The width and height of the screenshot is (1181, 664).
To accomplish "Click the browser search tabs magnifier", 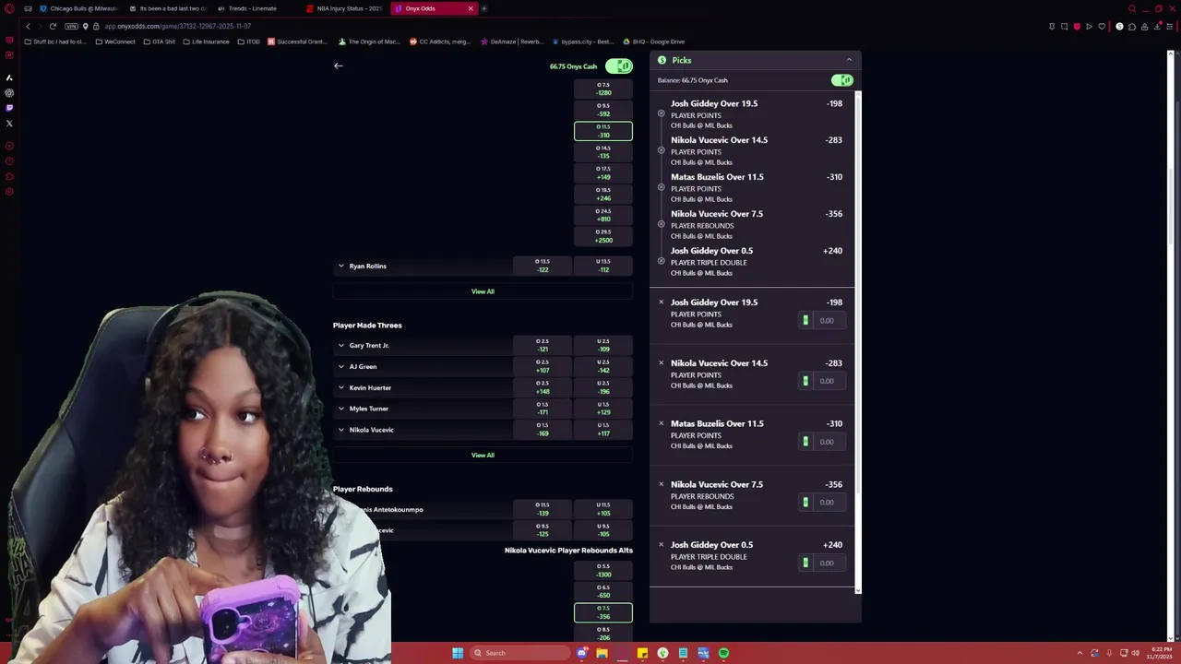I will pos(1132,8).
